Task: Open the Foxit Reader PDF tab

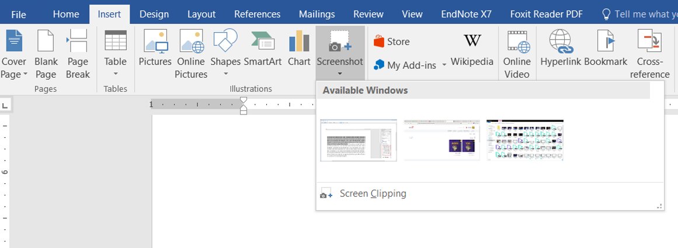Action: tap(547, 14)
